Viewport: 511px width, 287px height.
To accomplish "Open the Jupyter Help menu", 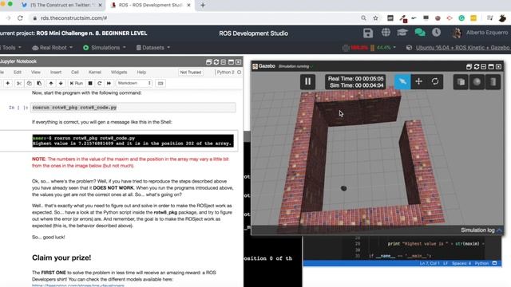I will [x=141, y=72].
